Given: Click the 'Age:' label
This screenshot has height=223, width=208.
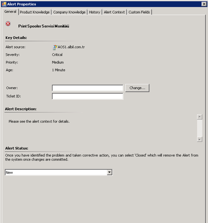Looking at the screenshot, I should coord(9,70).
